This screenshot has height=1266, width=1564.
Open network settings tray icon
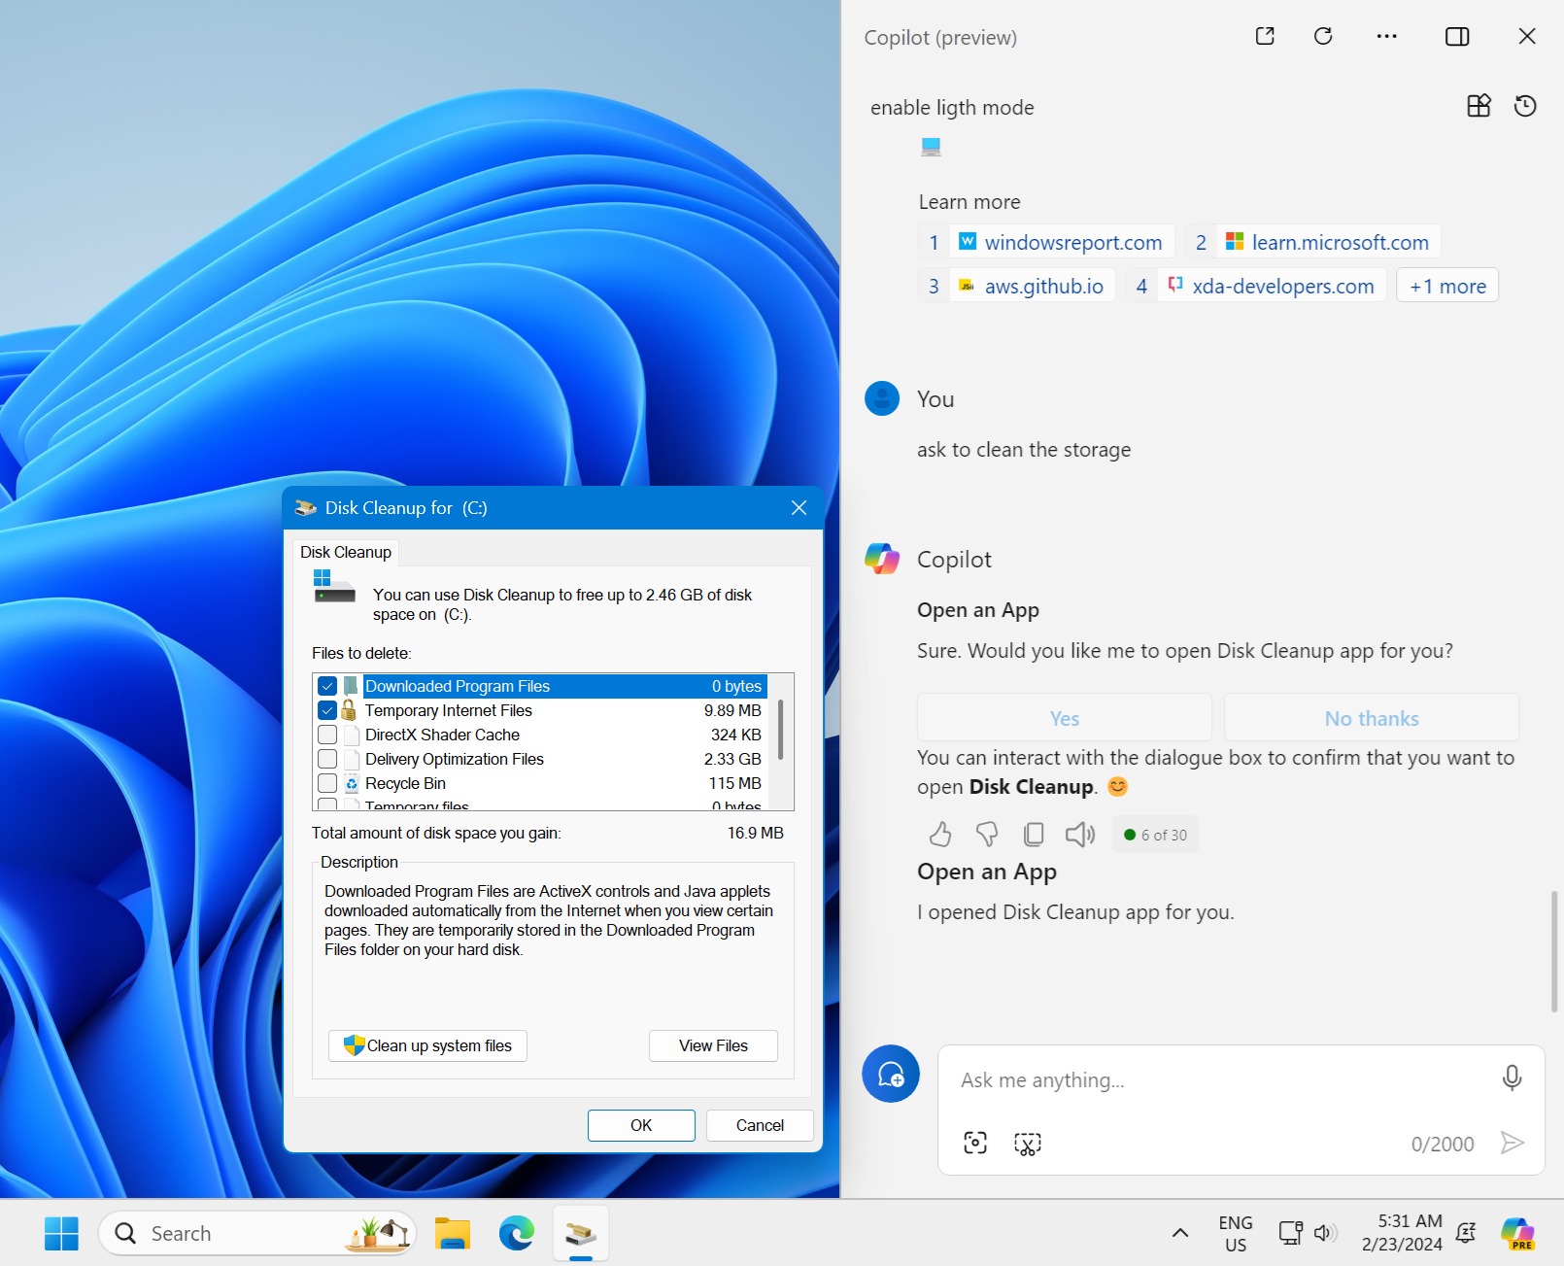[x=1290, y=1233]
